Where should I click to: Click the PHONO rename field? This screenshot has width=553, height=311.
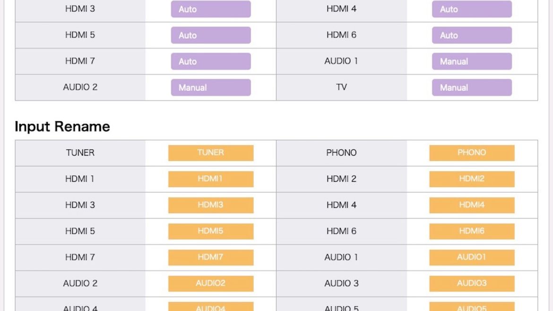pos(472,153)
